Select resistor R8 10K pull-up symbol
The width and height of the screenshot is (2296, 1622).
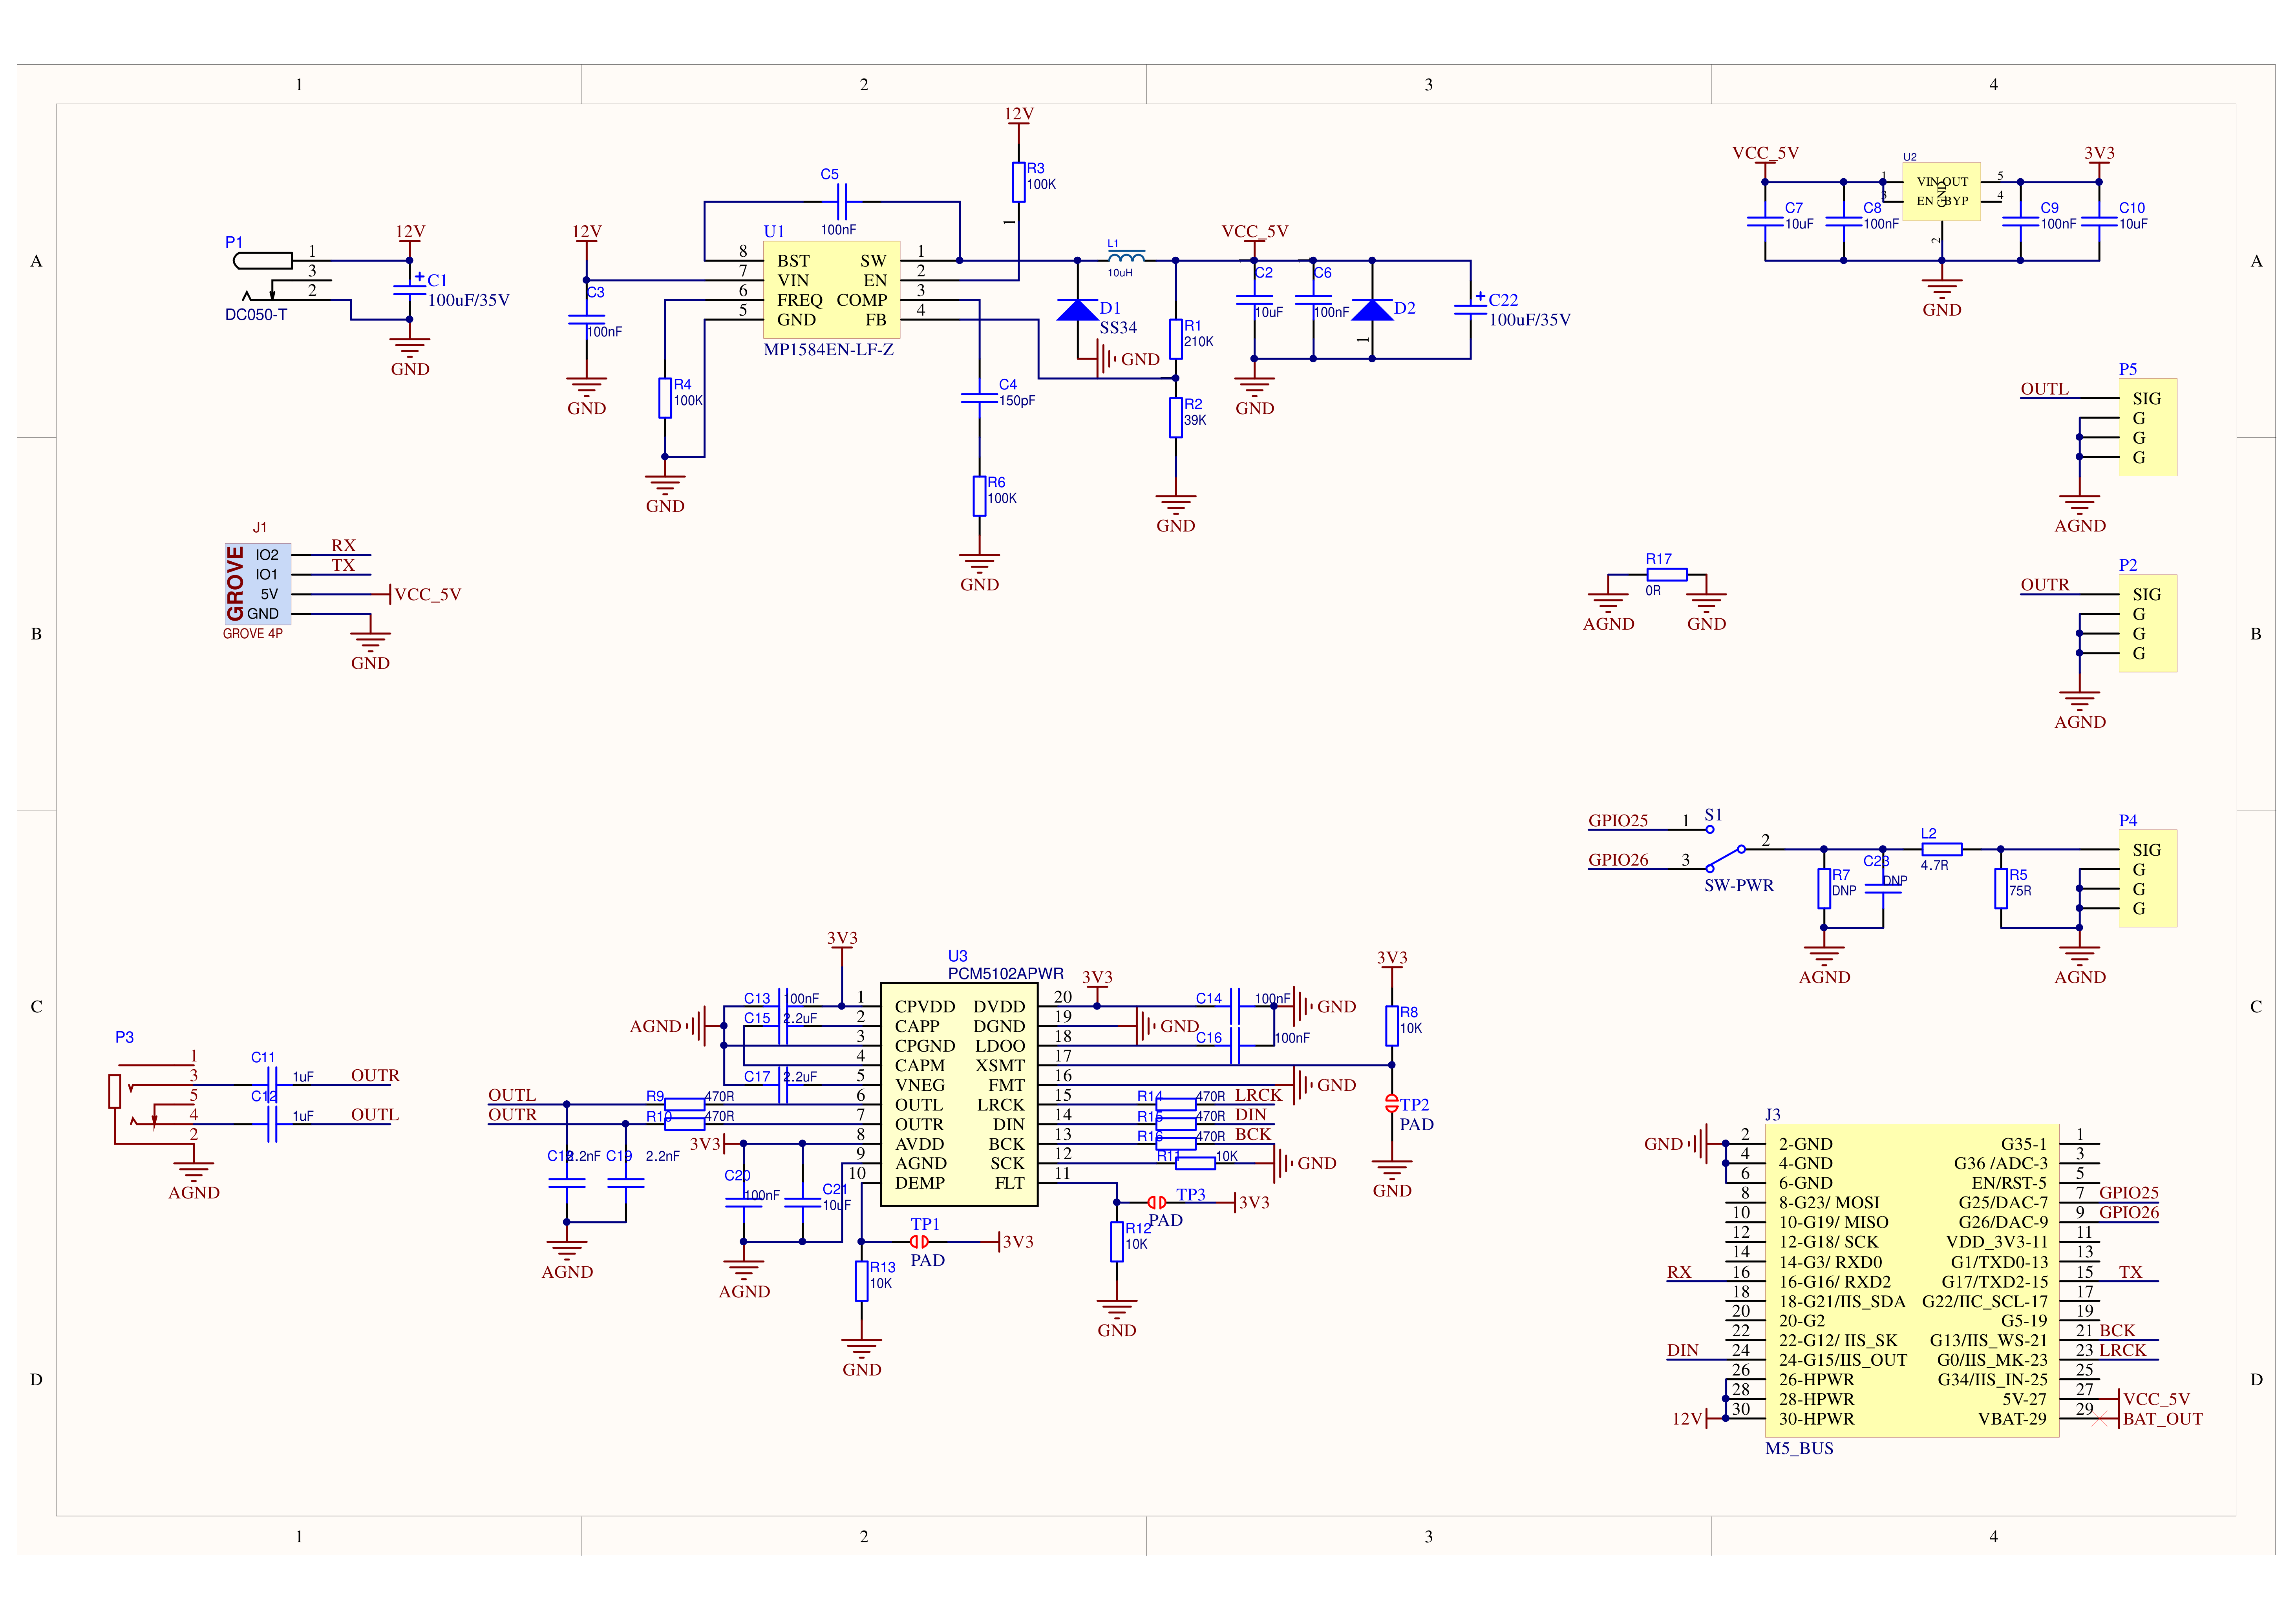tap(1391, 1026)
